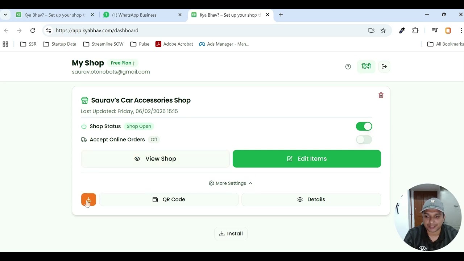Switch to the first Kya Bhav tab
This screenshot has width=464, height=261.
point(54,15)
